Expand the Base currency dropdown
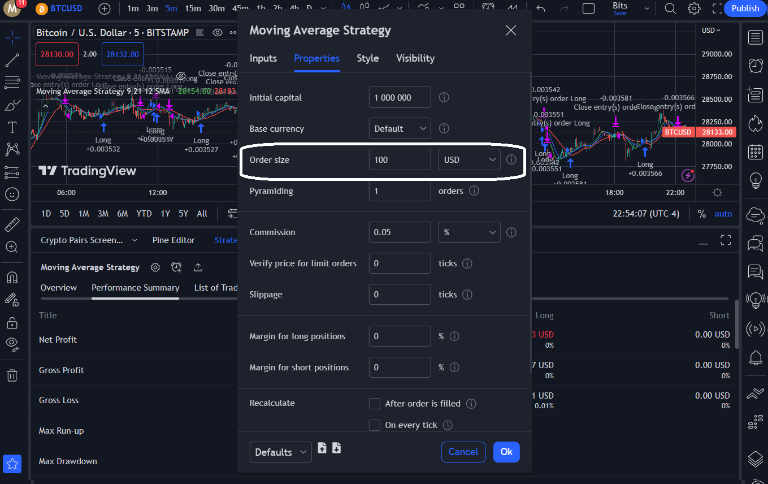Screen dimensions: 768x484 click(400, 128)
